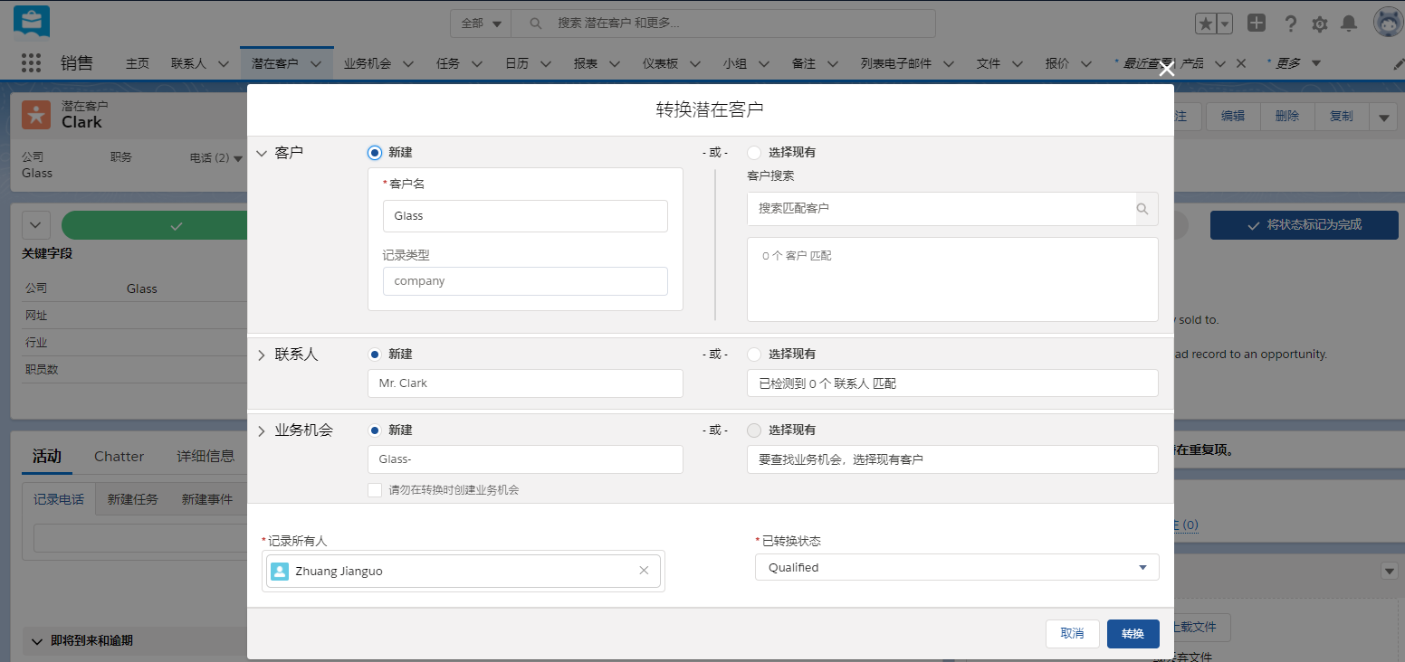Click the 转换 button to convert the lead
The image size is (1405, 662).
pos(1133,634)
